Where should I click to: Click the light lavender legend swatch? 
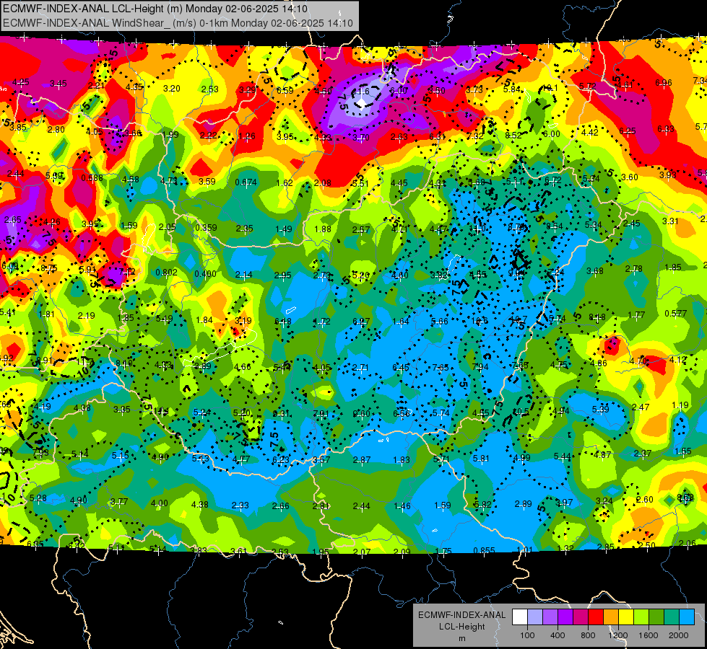535,617
